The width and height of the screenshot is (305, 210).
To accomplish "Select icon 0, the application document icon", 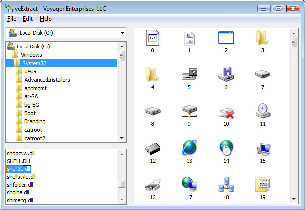I will (153, 38).
